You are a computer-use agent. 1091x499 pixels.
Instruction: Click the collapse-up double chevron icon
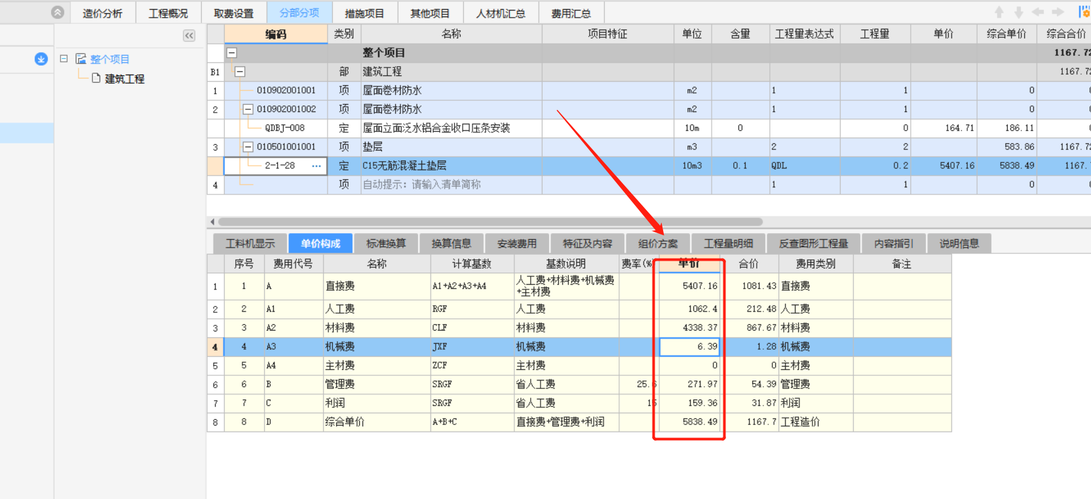58,12
